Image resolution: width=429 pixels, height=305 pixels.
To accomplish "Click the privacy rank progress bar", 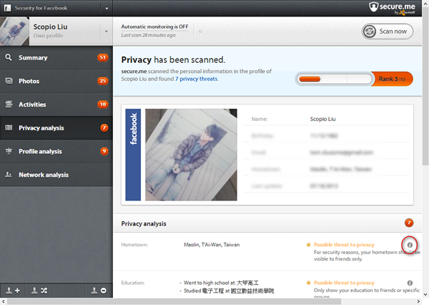I will (334, 79).
